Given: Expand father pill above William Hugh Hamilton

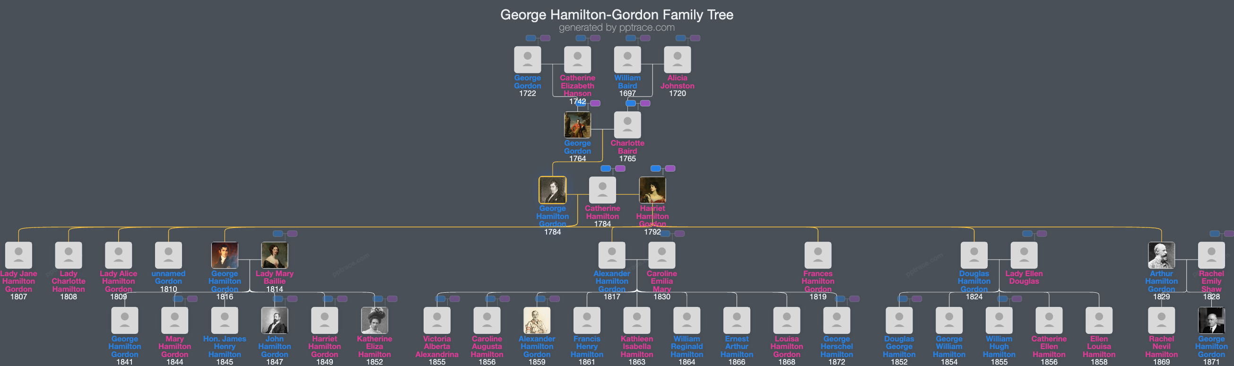Looking at the screenshot, I should pos(1002,298).
